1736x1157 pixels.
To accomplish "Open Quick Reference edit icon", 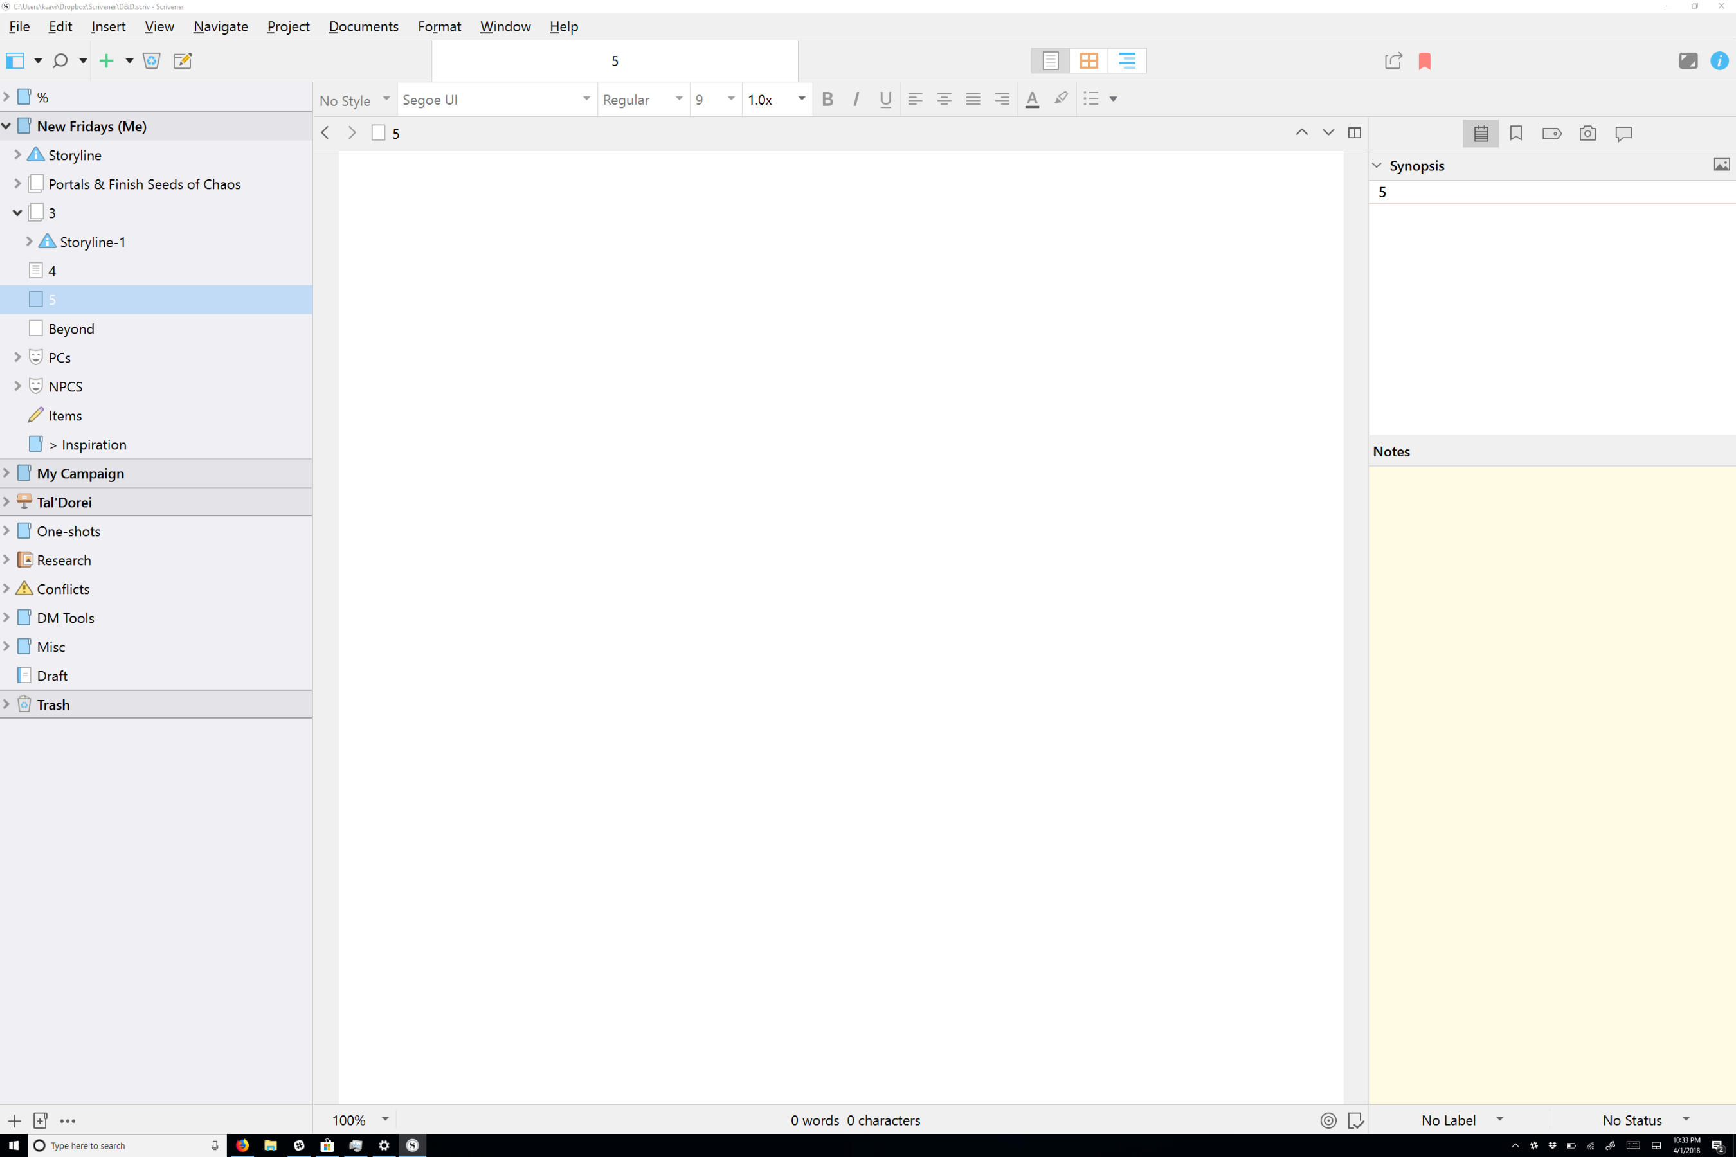I will point(183,60).
